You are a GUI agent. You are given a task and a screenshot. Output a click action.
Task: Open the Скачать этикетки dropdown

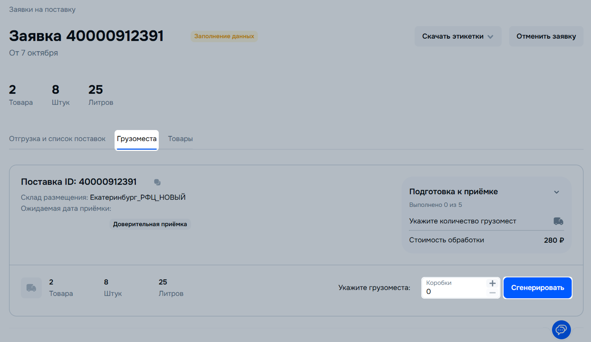(458, 36)
